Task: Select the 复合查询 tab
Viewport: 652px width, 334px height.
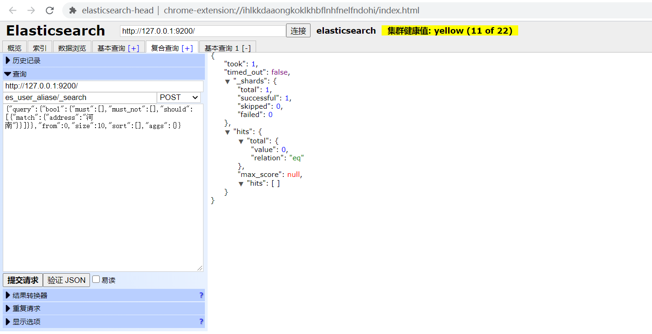Action: pyautogui.click(x=165, y=48)
